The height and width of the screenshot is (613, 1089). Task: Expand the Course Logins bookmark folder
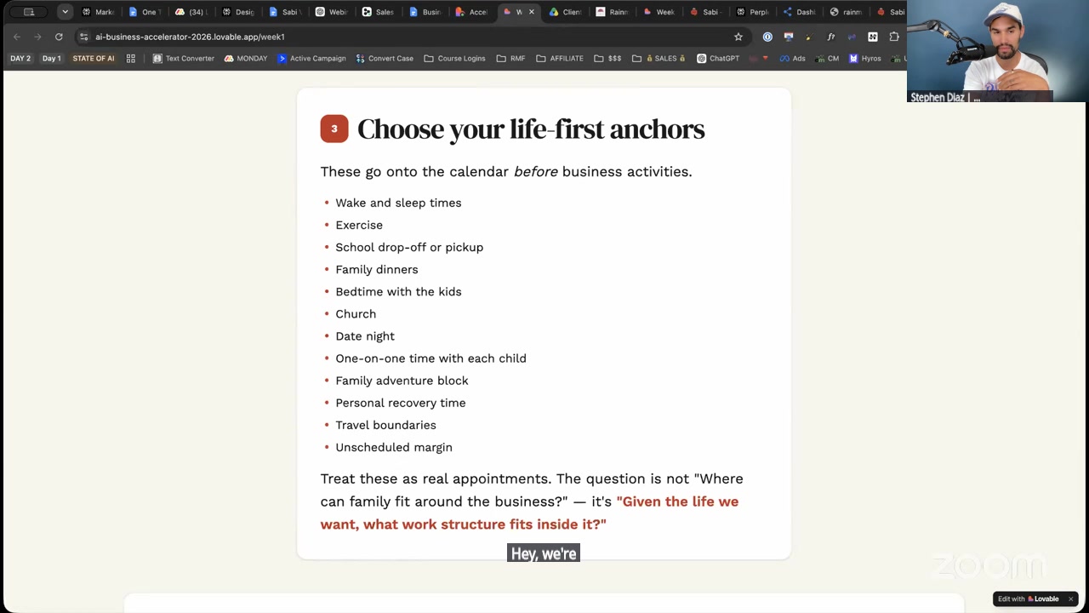pyautogui.click(x=454, y=59)
